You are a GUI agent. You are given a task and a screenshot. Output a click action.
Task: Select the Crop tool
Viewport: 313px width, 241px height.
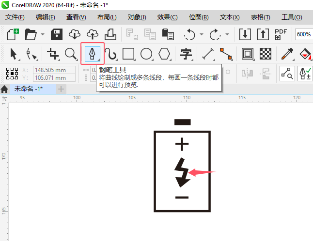(53, 54)
